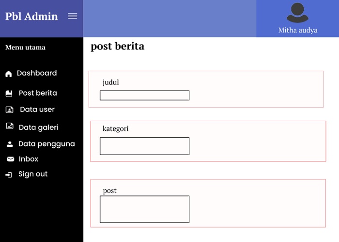Focus the post text area
The image size is (339, 242).
144,209
